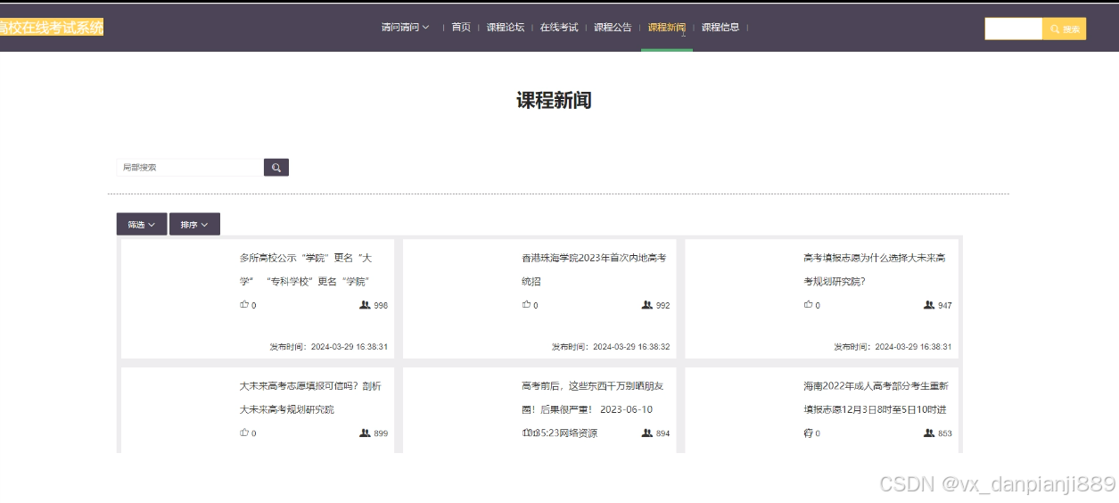Like the 大未来高考志愿填报可信吗 card
1119x503 pixels.
click(244, 433)
